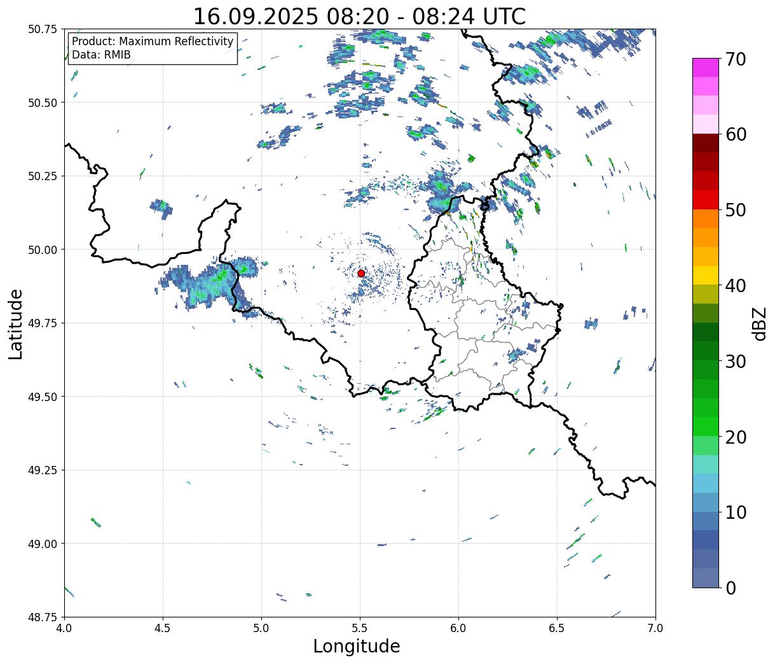Click the colorbar tick label 20
775x662 pixels.
tap(736, 437)
